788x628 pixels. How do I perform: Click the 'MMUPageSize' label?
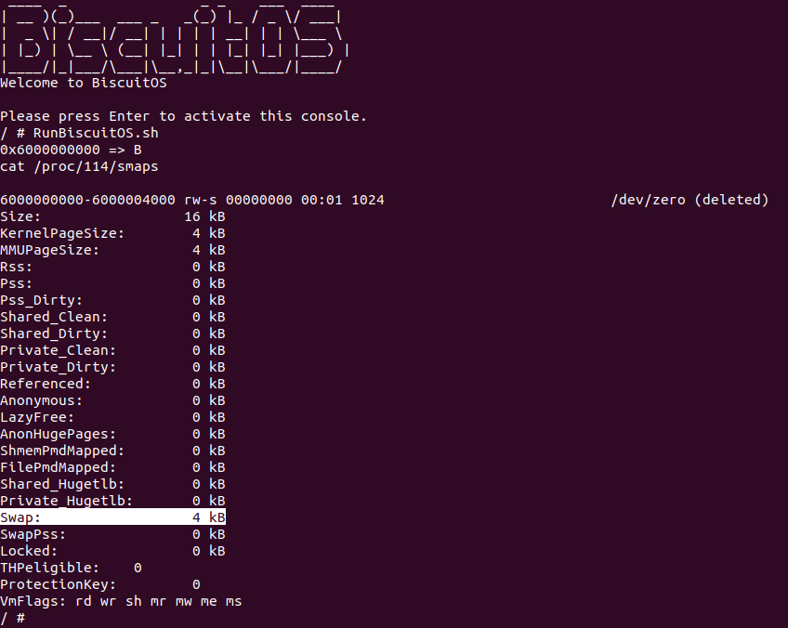50,250
